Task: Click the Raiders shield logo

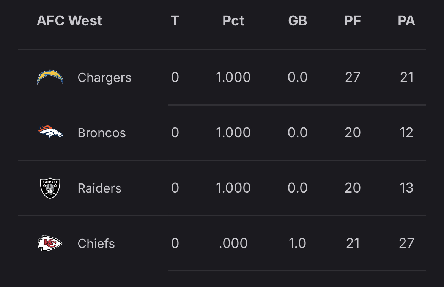Action: click(x=50, y=188)
